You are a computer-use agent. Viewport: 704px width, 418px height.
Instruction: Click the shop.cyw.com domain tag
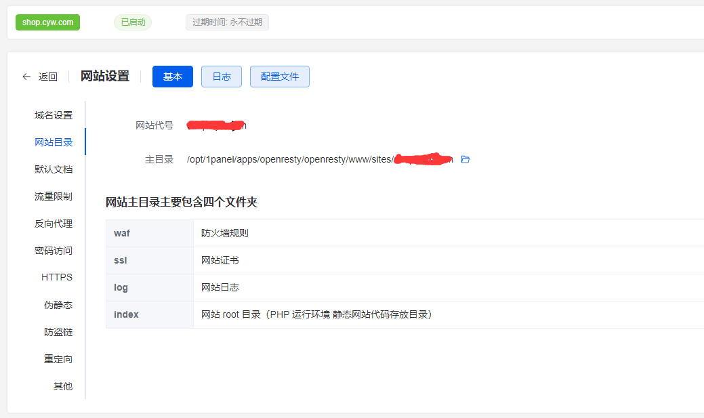[47, 22]
